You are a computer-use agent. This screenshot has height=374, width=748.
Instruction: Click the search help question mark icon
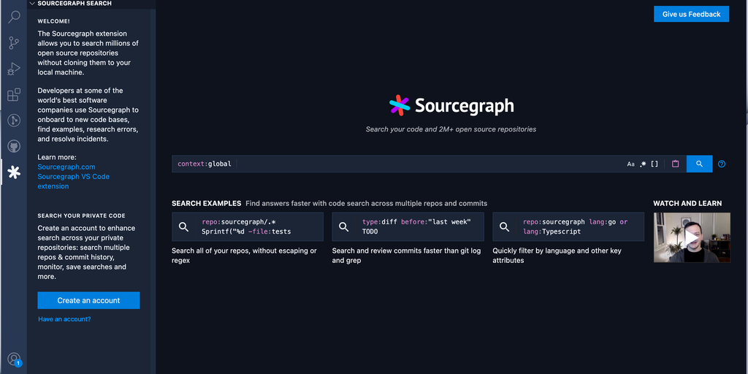[722, 164]
